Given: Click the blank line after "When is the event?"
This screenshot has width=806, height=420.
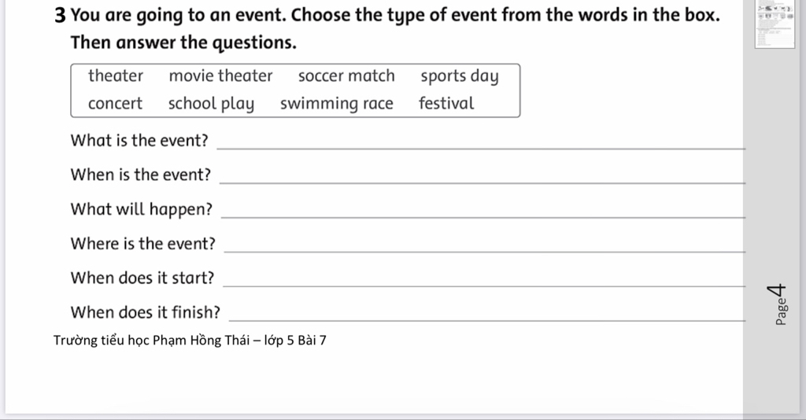Looking at the screenshot, I should (x=482, y=182).
